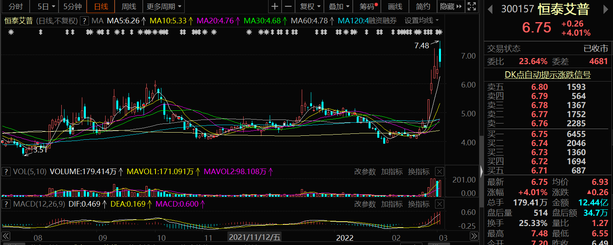
Task: Click the 量比 1.27 value
Action: pos(600,223)
